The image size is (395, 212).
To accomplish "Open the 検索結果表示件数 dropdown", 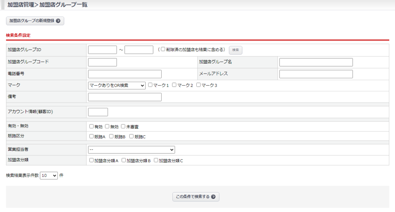I will (49, 175).
